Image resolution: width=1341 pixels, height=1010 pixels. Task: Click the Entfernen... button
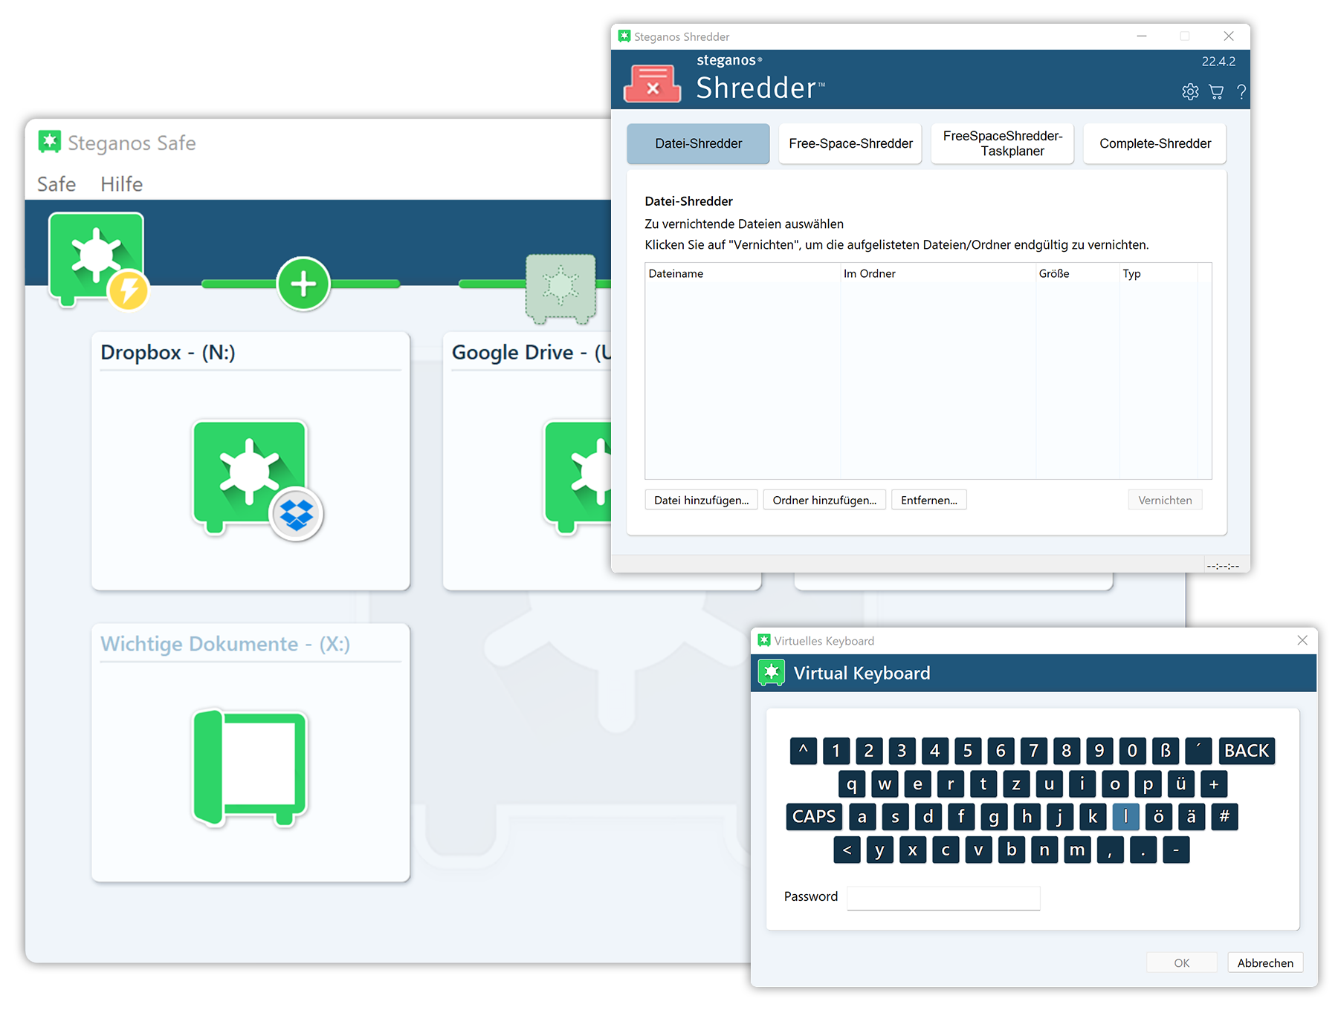tap(929, 500)
